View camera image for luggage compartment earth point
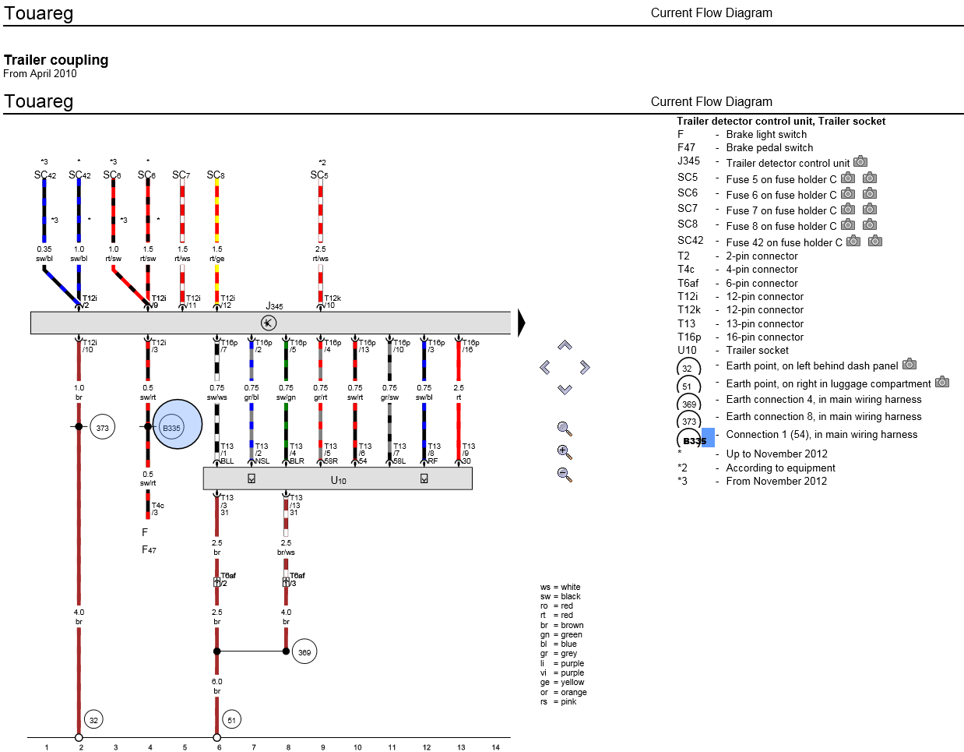 [942, 383]
